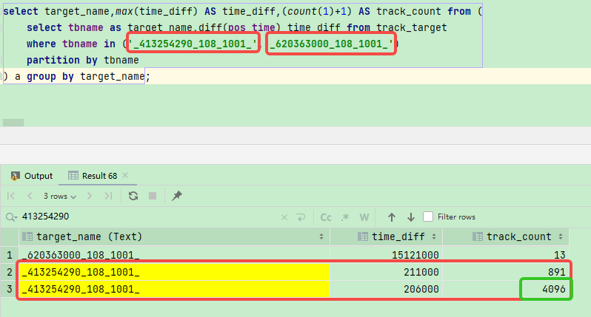The image size is (591, 317).
Task: Go to next page of results
Action: 90,196
